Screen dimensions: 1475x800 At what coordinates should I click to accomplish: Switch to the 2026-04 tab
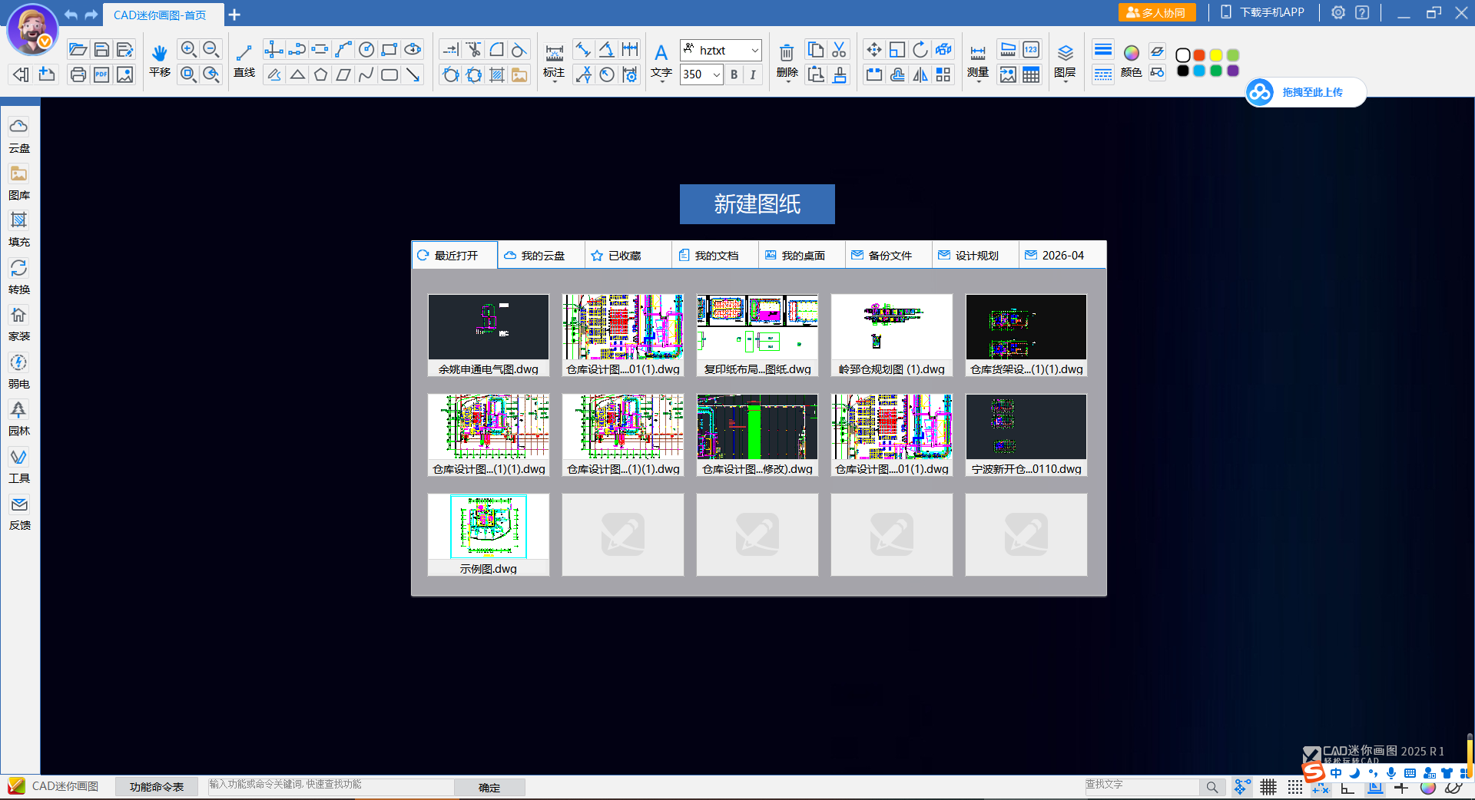click(1062, 256)
